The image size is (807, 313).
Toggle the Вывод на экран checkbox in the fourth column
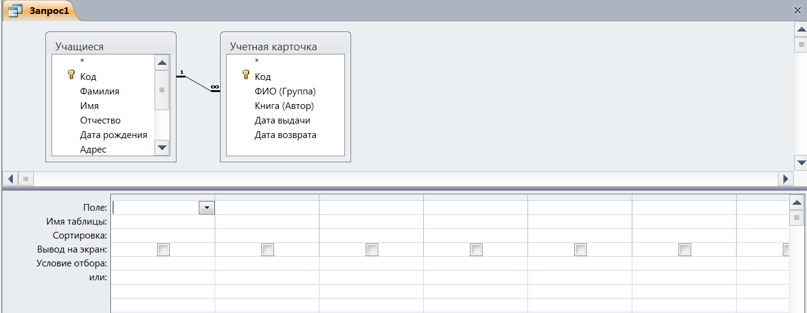476,249
